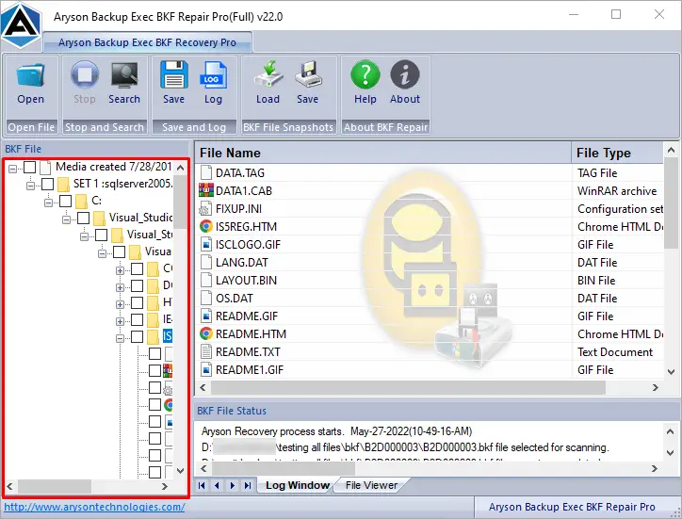The width and height of the screenshot is (682, 519).
Task: Jump to last log entry arrow
Action: click(x=248, y=485)
